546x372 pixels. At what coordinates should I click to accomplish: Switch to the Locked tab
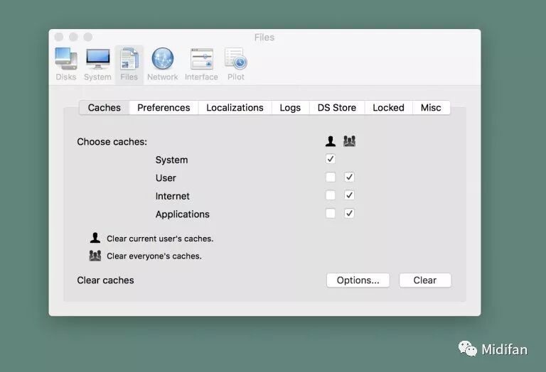coord(388,108)
